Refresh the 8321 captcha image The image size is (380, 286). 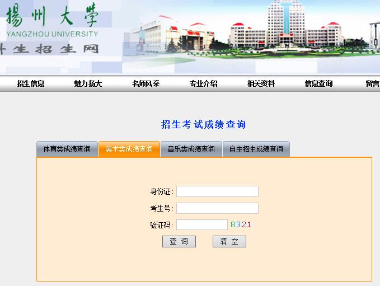pos(241,225)
